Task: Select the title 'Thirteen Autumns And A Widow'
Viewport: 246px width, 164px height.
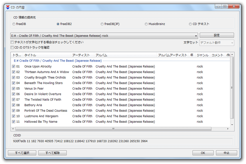Action: coord(47,72)
